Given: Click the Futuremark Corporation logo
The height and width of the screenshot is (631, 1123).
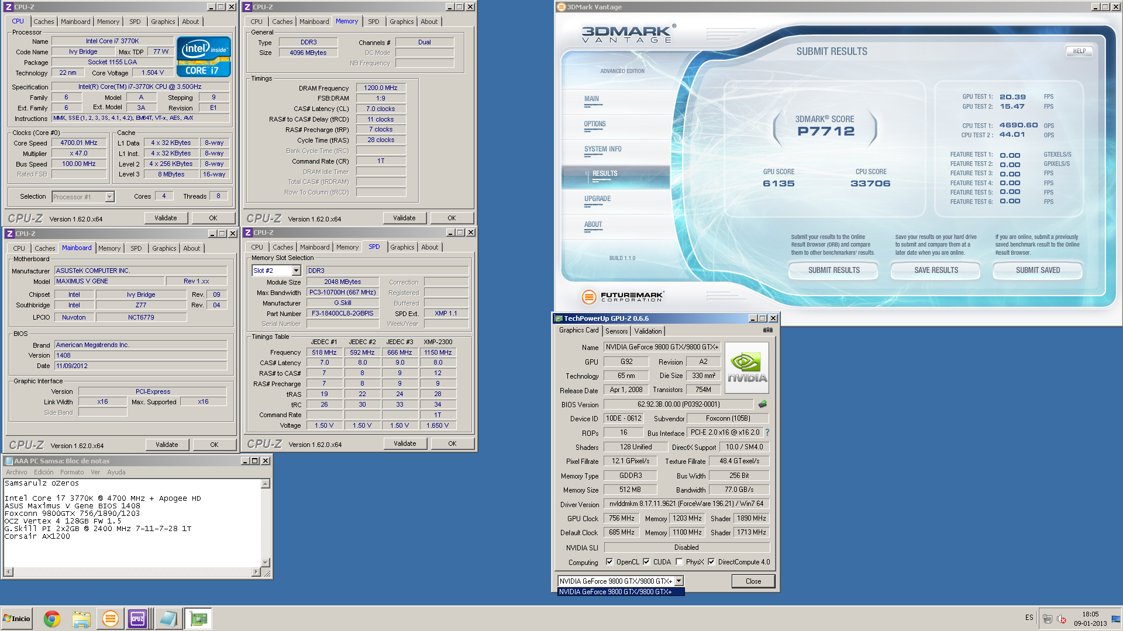Looking at the screenshot, I should point(623,297).
